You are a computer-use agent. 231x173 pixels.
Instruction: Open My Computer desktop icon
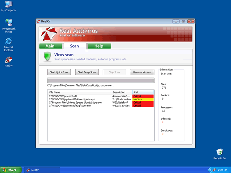(x=8, y=5)
